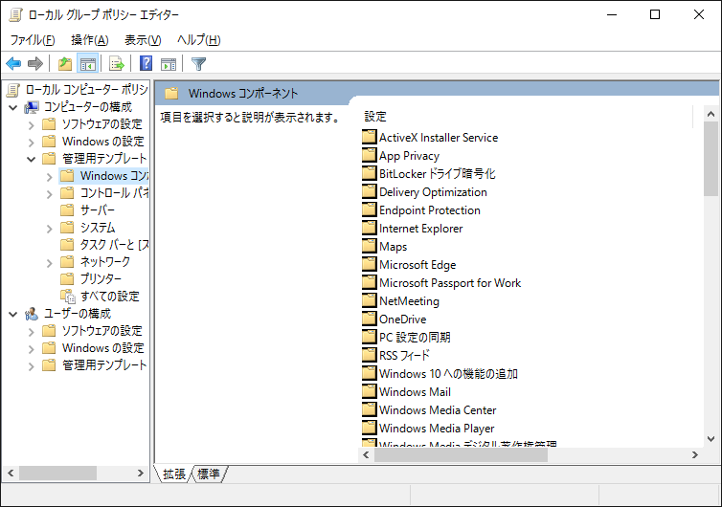Viewport: 722px width, 507px height.
Task: Expand ソフトウェアの設定 under コンピューターの構成
Action: (x=32, y=125)
